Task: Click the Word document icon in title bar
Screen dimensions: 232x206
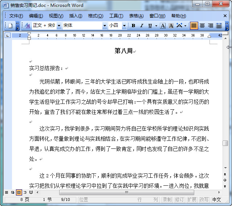Action: click(5, 5)
